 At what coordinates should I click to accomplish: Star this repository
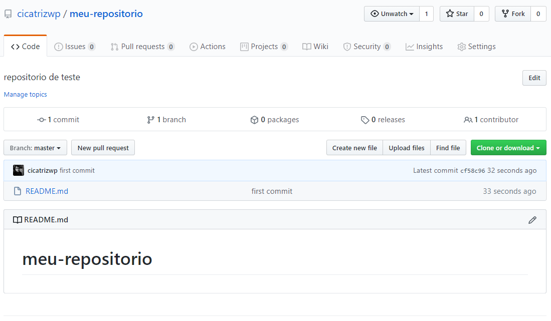[x=457, y=14]
